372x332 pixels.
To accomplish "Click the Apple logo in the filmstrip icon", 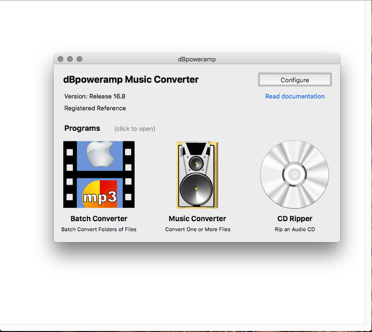I will [100, 154].
